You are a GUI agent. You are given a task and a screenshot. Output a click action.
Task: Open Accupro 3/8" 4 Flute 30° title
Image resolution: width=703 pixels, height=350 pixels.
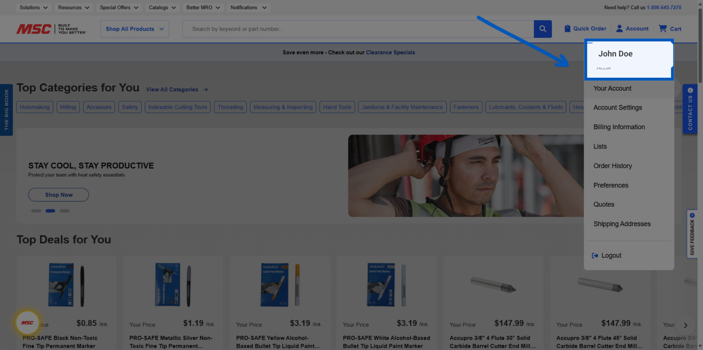coord(493,342)
